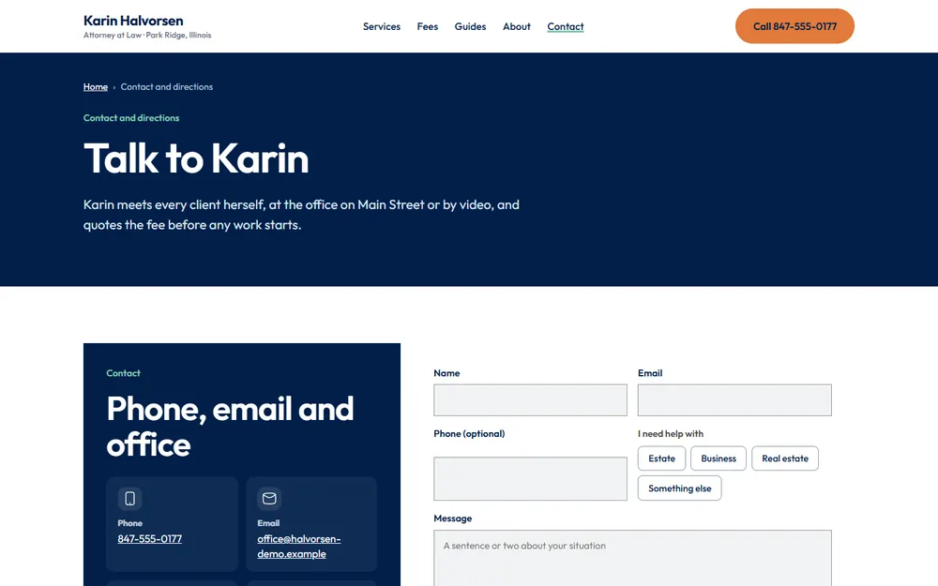Open the Guides navigation link
The image size is (938, 586).
coord(470,26)
